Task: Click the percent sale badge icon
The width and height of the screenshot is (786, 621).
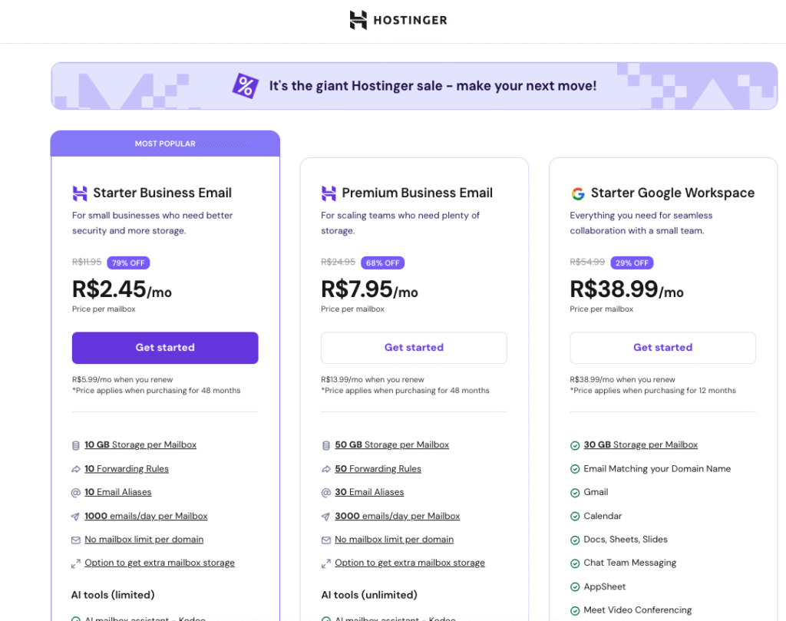Action: click(x=245, y=86)
